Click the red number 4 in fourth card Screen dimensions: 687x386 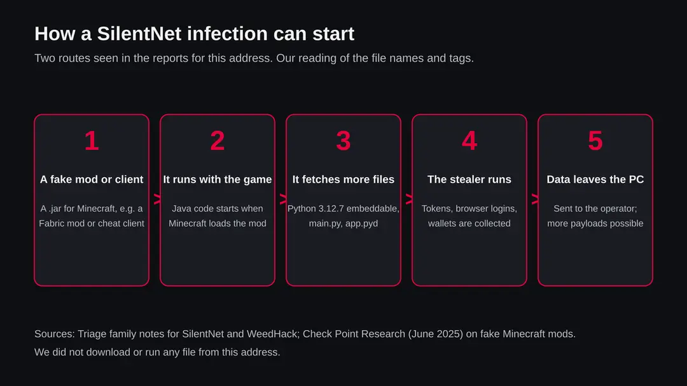(x=469, y=141)
